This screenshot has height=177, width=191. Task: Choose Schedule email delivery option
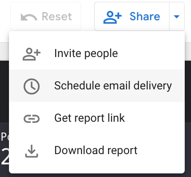pos(97,86)
